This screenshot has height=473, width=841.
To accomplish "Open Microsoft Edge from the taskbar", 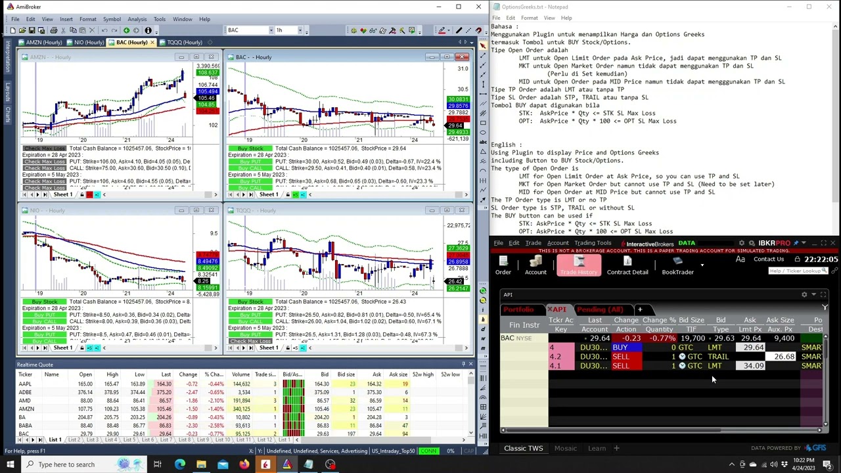I will 179,464.
